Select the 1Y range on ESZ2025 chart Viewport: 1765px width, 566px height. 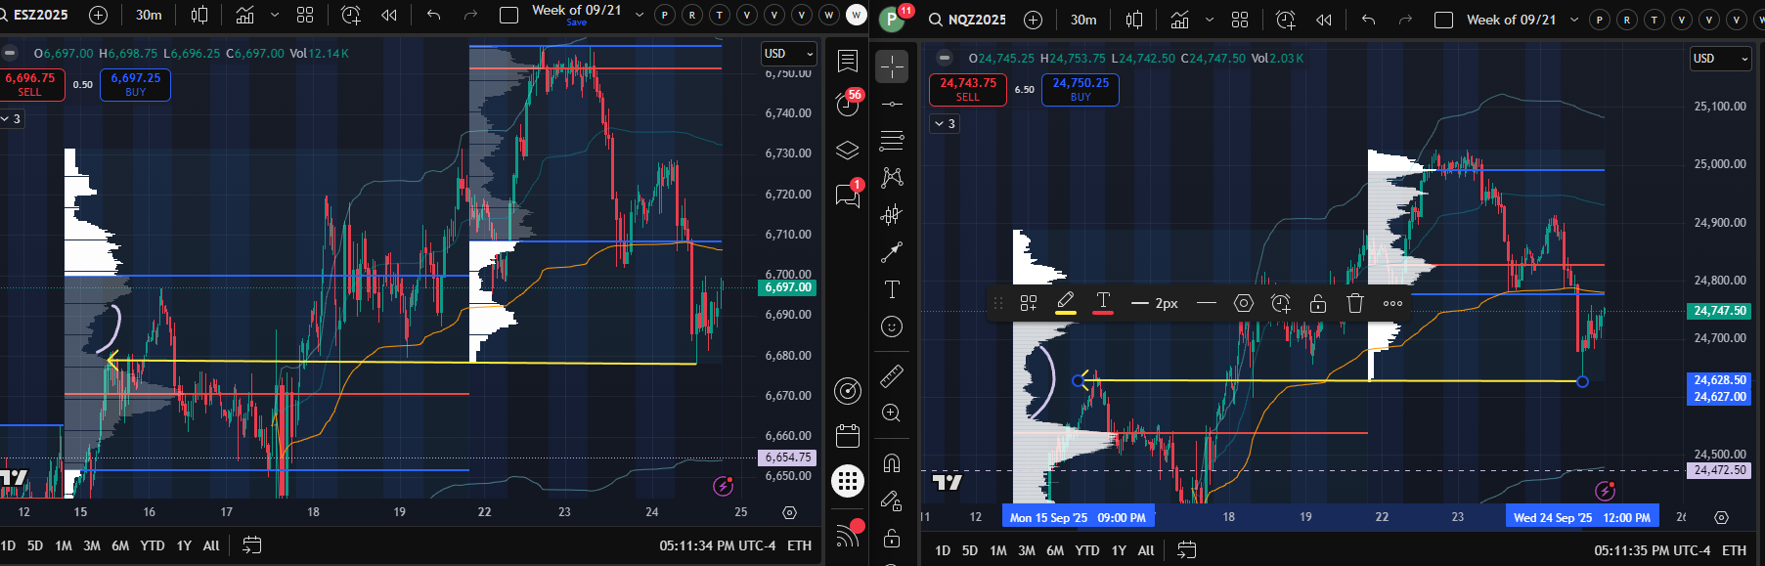[x=184, y=545]
